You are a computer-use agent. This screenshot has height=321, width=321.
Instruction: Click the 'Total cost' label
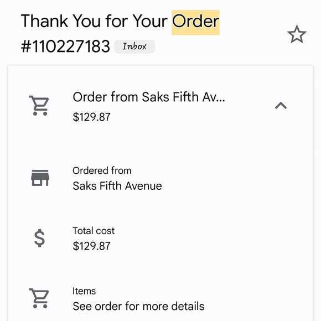(94, 231)
